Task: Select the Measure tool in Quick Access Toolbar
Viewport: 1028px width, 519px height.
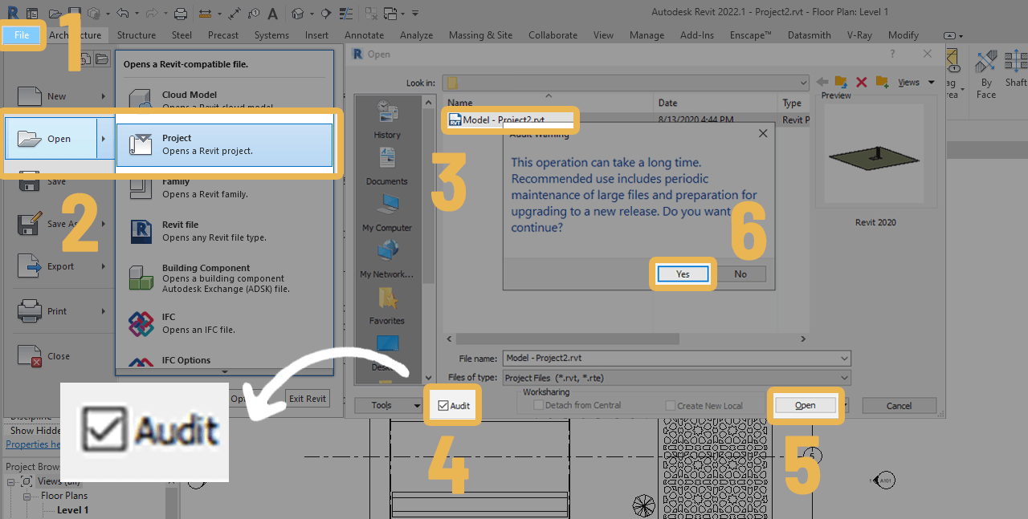Action: [206, 13]
